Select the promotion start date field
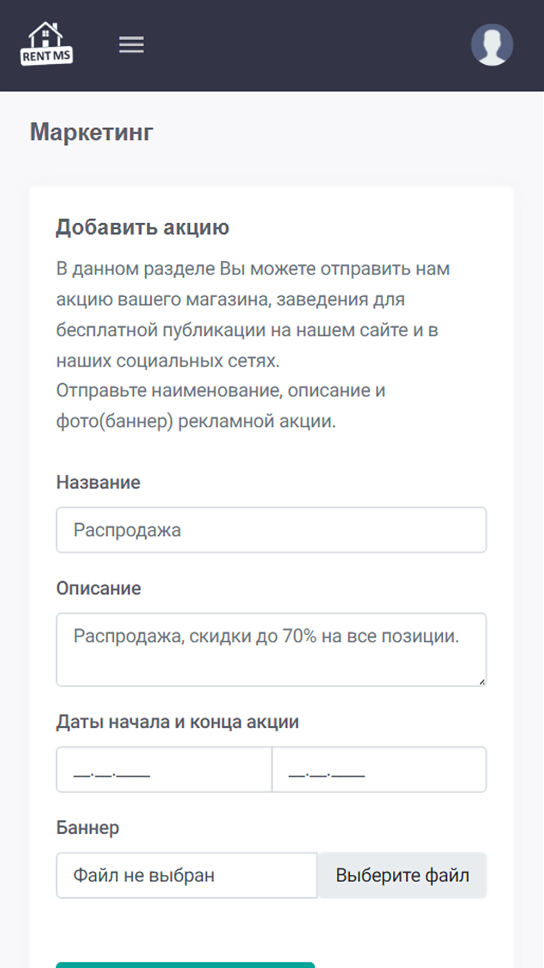The image size is (544, 968). coord(164,769)
